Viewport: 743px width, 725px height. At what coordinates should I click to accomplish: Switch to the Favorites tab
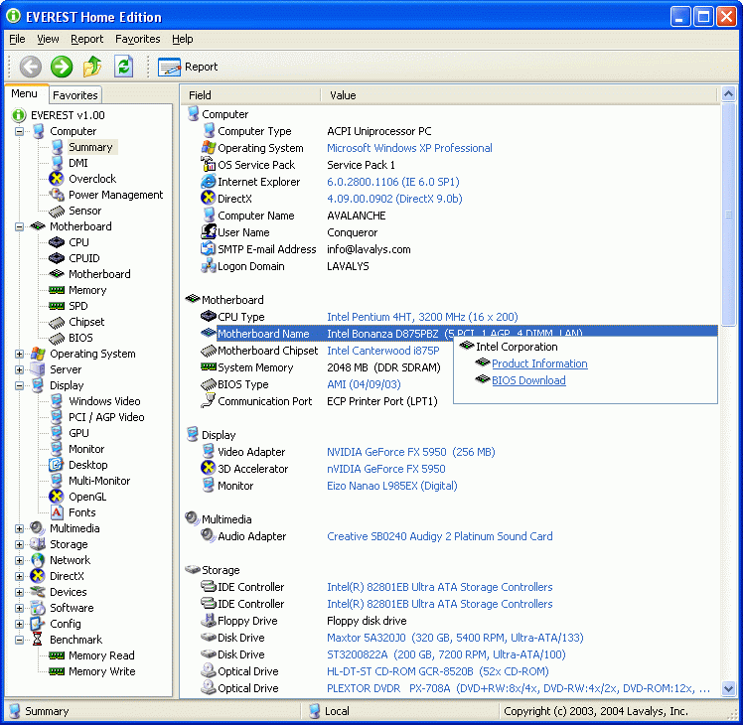(75, 95)
